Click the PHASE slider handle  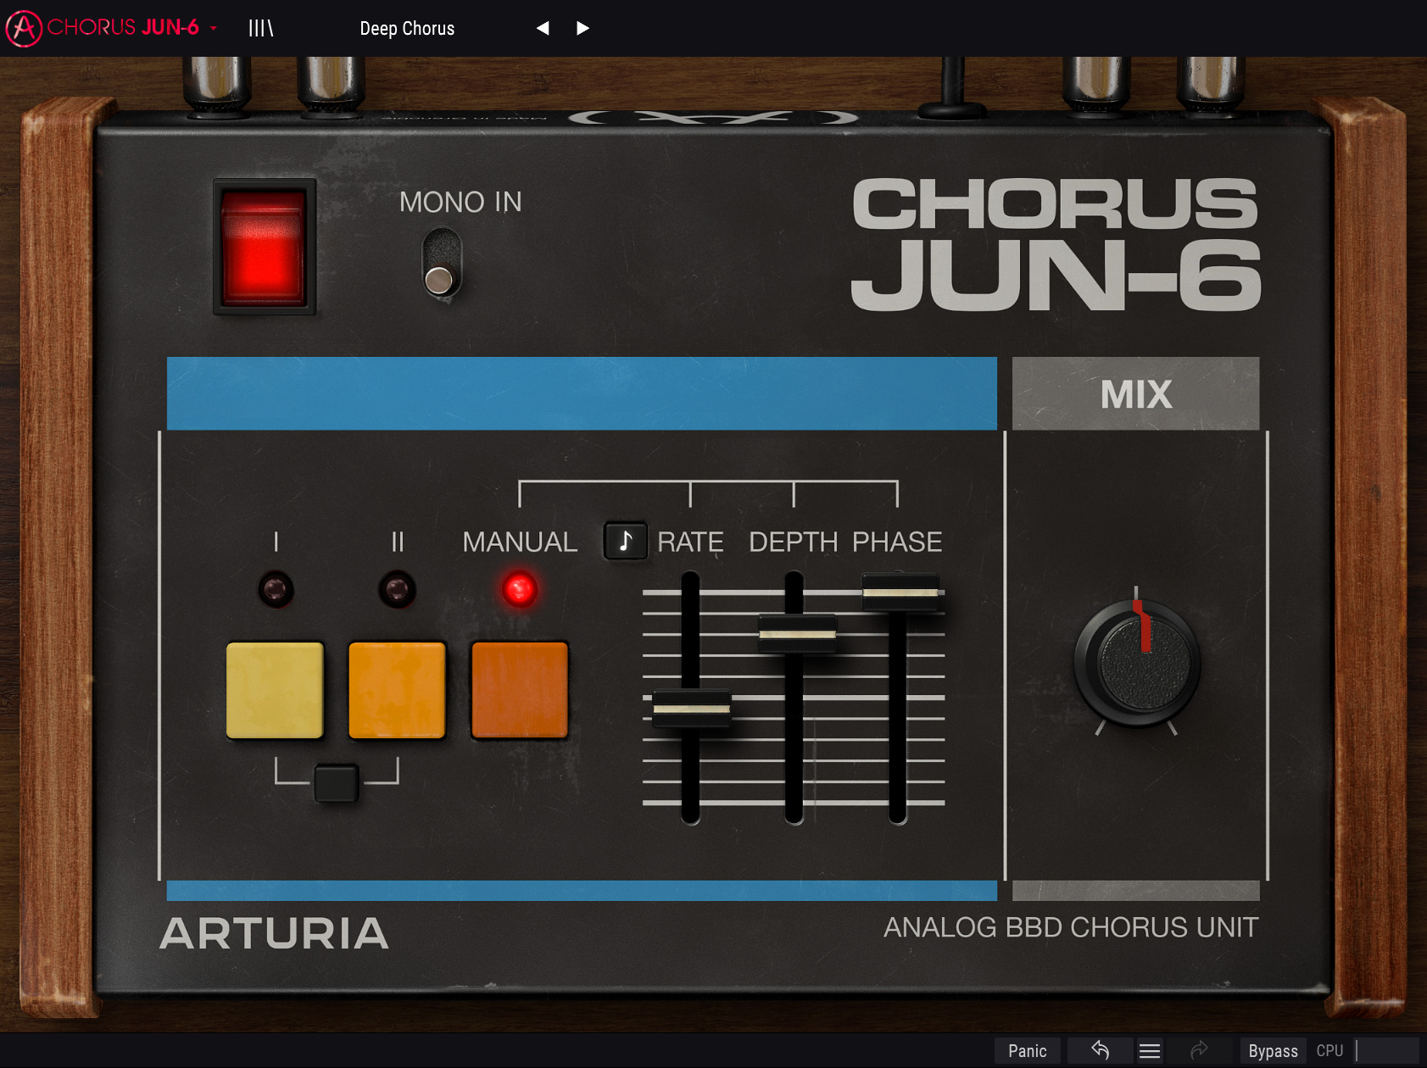(x=900, y=592)
